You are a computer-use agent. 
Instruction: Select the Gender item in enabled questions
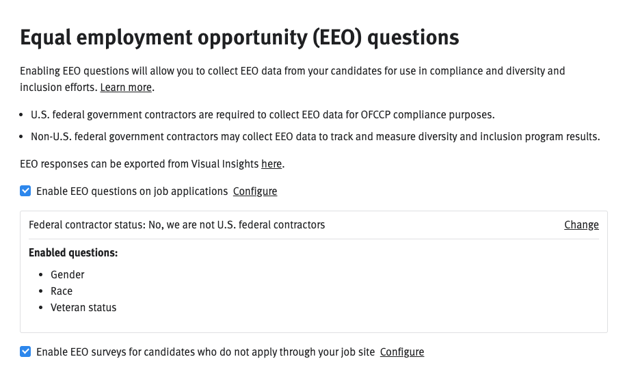(x=67, y=275)
